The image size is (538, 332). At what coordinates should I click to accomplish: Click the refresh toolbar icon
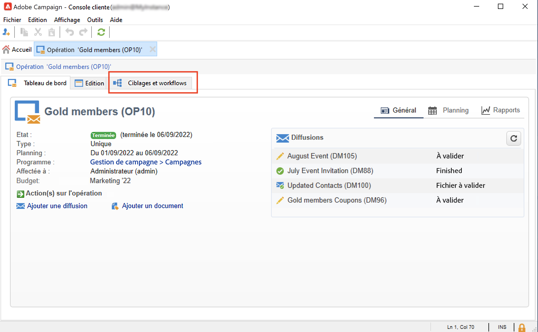click(101, 32)
